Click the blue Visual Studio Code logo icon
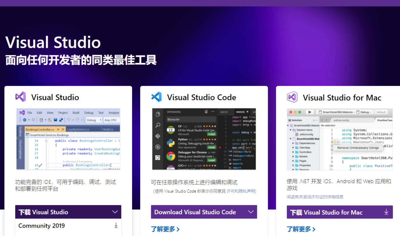Image resolution: width=400 pixels, height=236 pixels. (x=156, y=97)
